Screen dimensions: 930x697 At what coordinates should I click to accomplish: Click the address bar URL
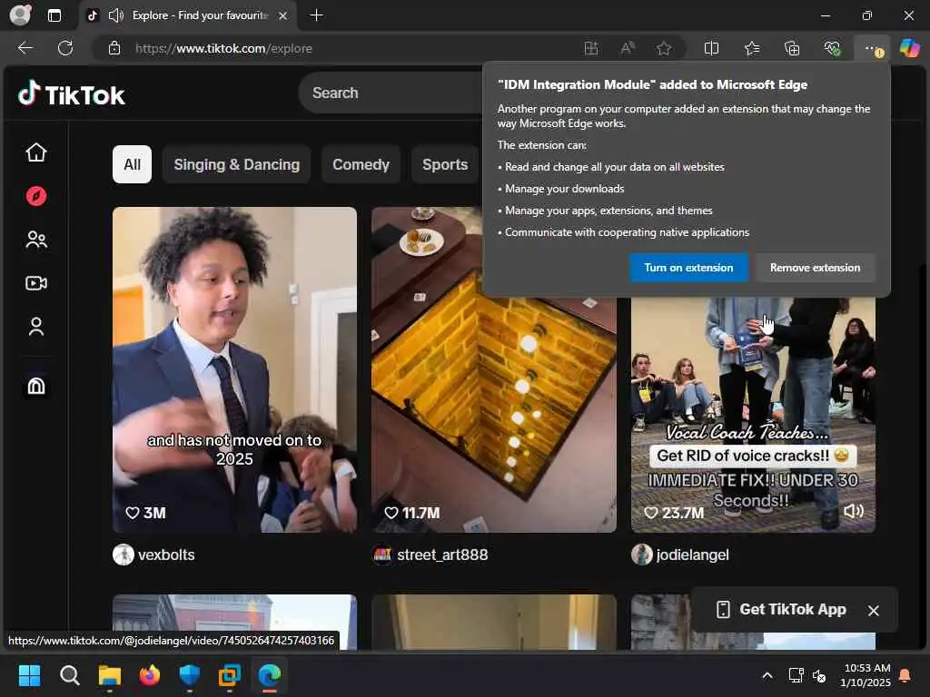click(x=223, y=49)
